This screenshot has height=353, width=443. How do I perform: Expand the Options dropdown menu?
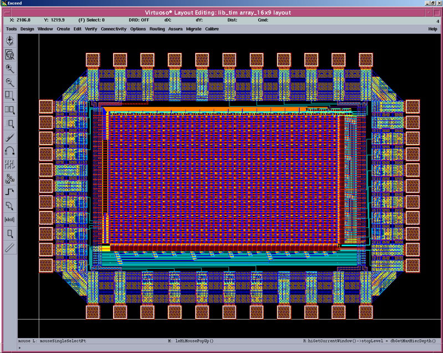[138, 29]
